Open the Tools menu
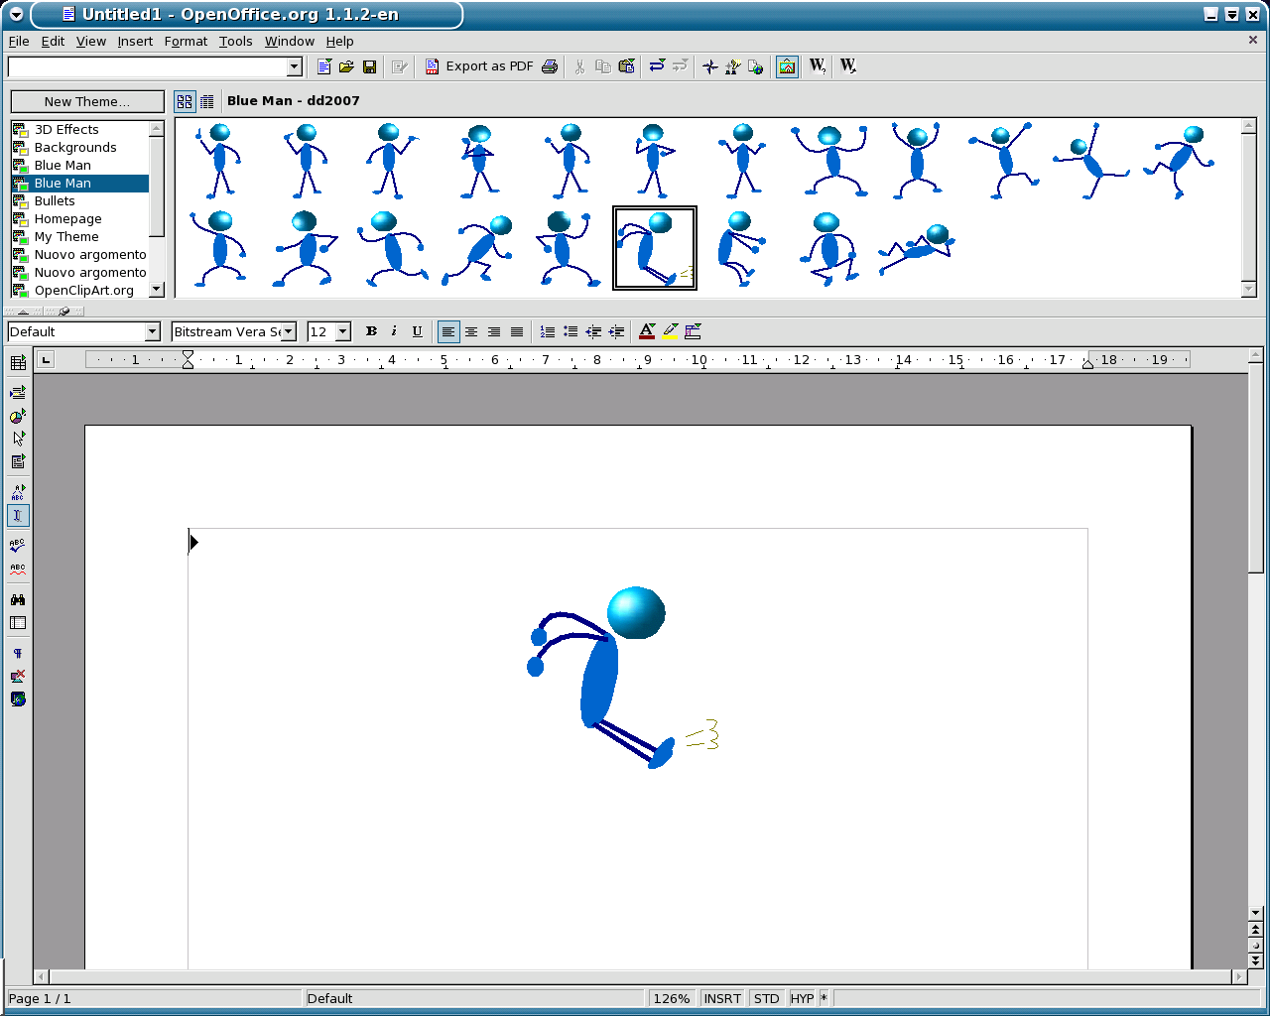The image size is (1270, 1016). [235, 42]
